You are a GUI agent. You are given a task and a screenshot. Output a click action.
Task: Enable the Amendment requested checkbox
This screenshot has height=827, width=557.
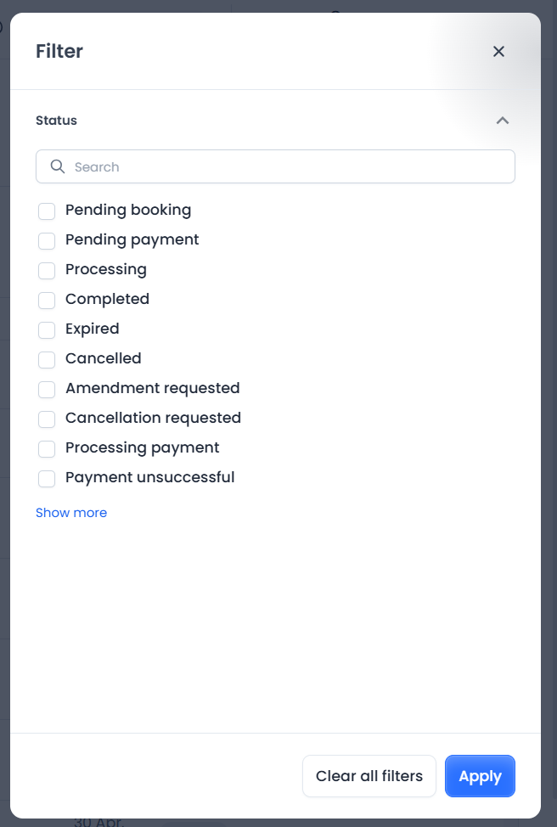pos(47,389)
